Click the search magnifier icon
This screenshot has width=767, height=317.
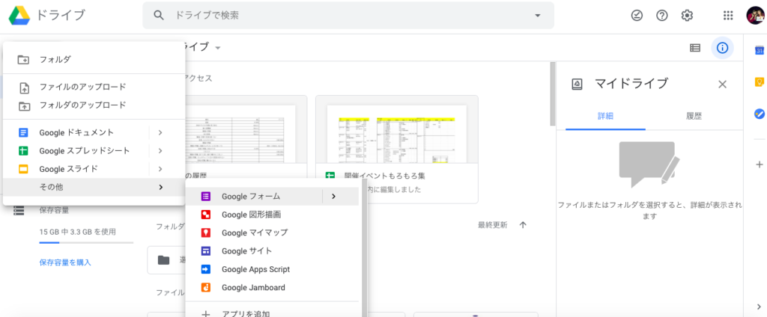[x=159, y=16]
